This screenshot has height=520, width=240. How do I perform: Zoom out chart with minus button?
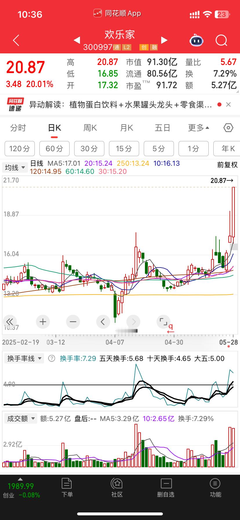pos(73,322)
